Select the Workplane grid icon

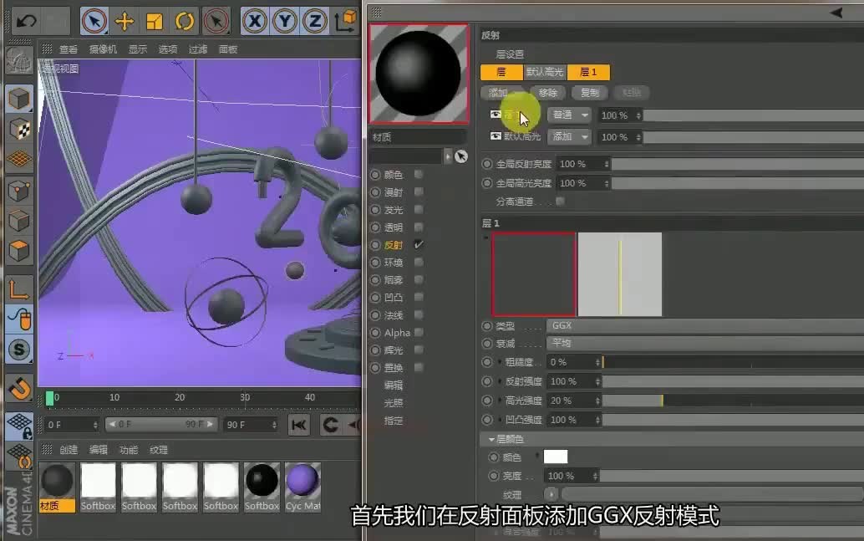19,160
